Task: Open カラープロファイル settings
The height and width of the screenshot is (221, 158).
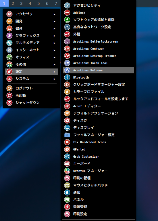Action: [98, 92]
